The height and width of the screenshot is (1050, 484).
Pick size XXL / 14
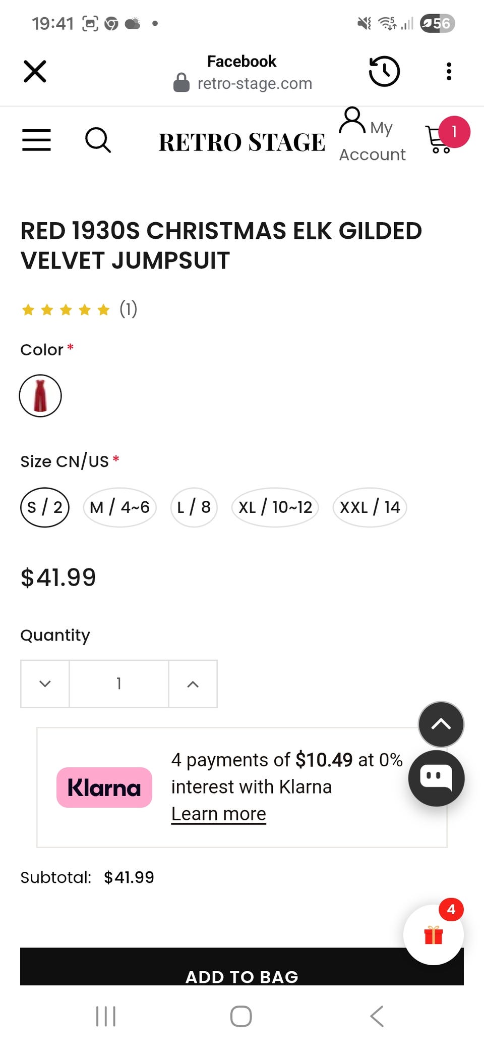point(370,507)
